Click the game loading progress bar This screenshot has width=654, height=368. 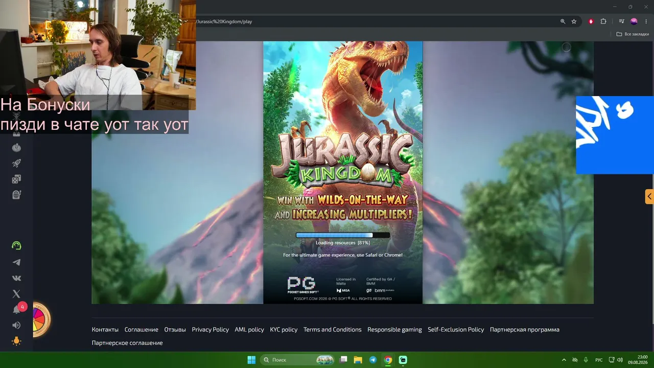(343, 235)
